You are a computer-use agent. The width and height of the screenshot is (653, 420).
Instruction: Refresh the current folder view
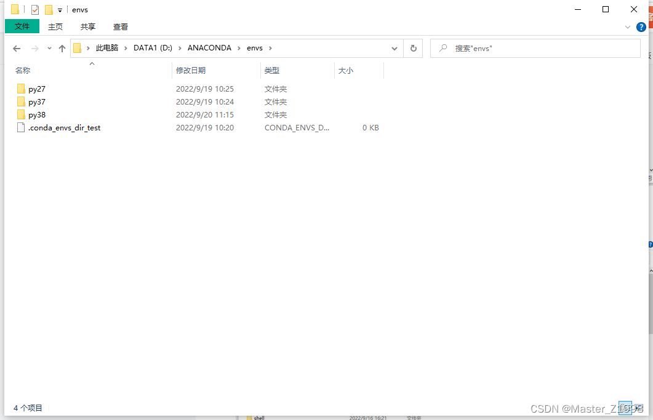tap(412, 48)
